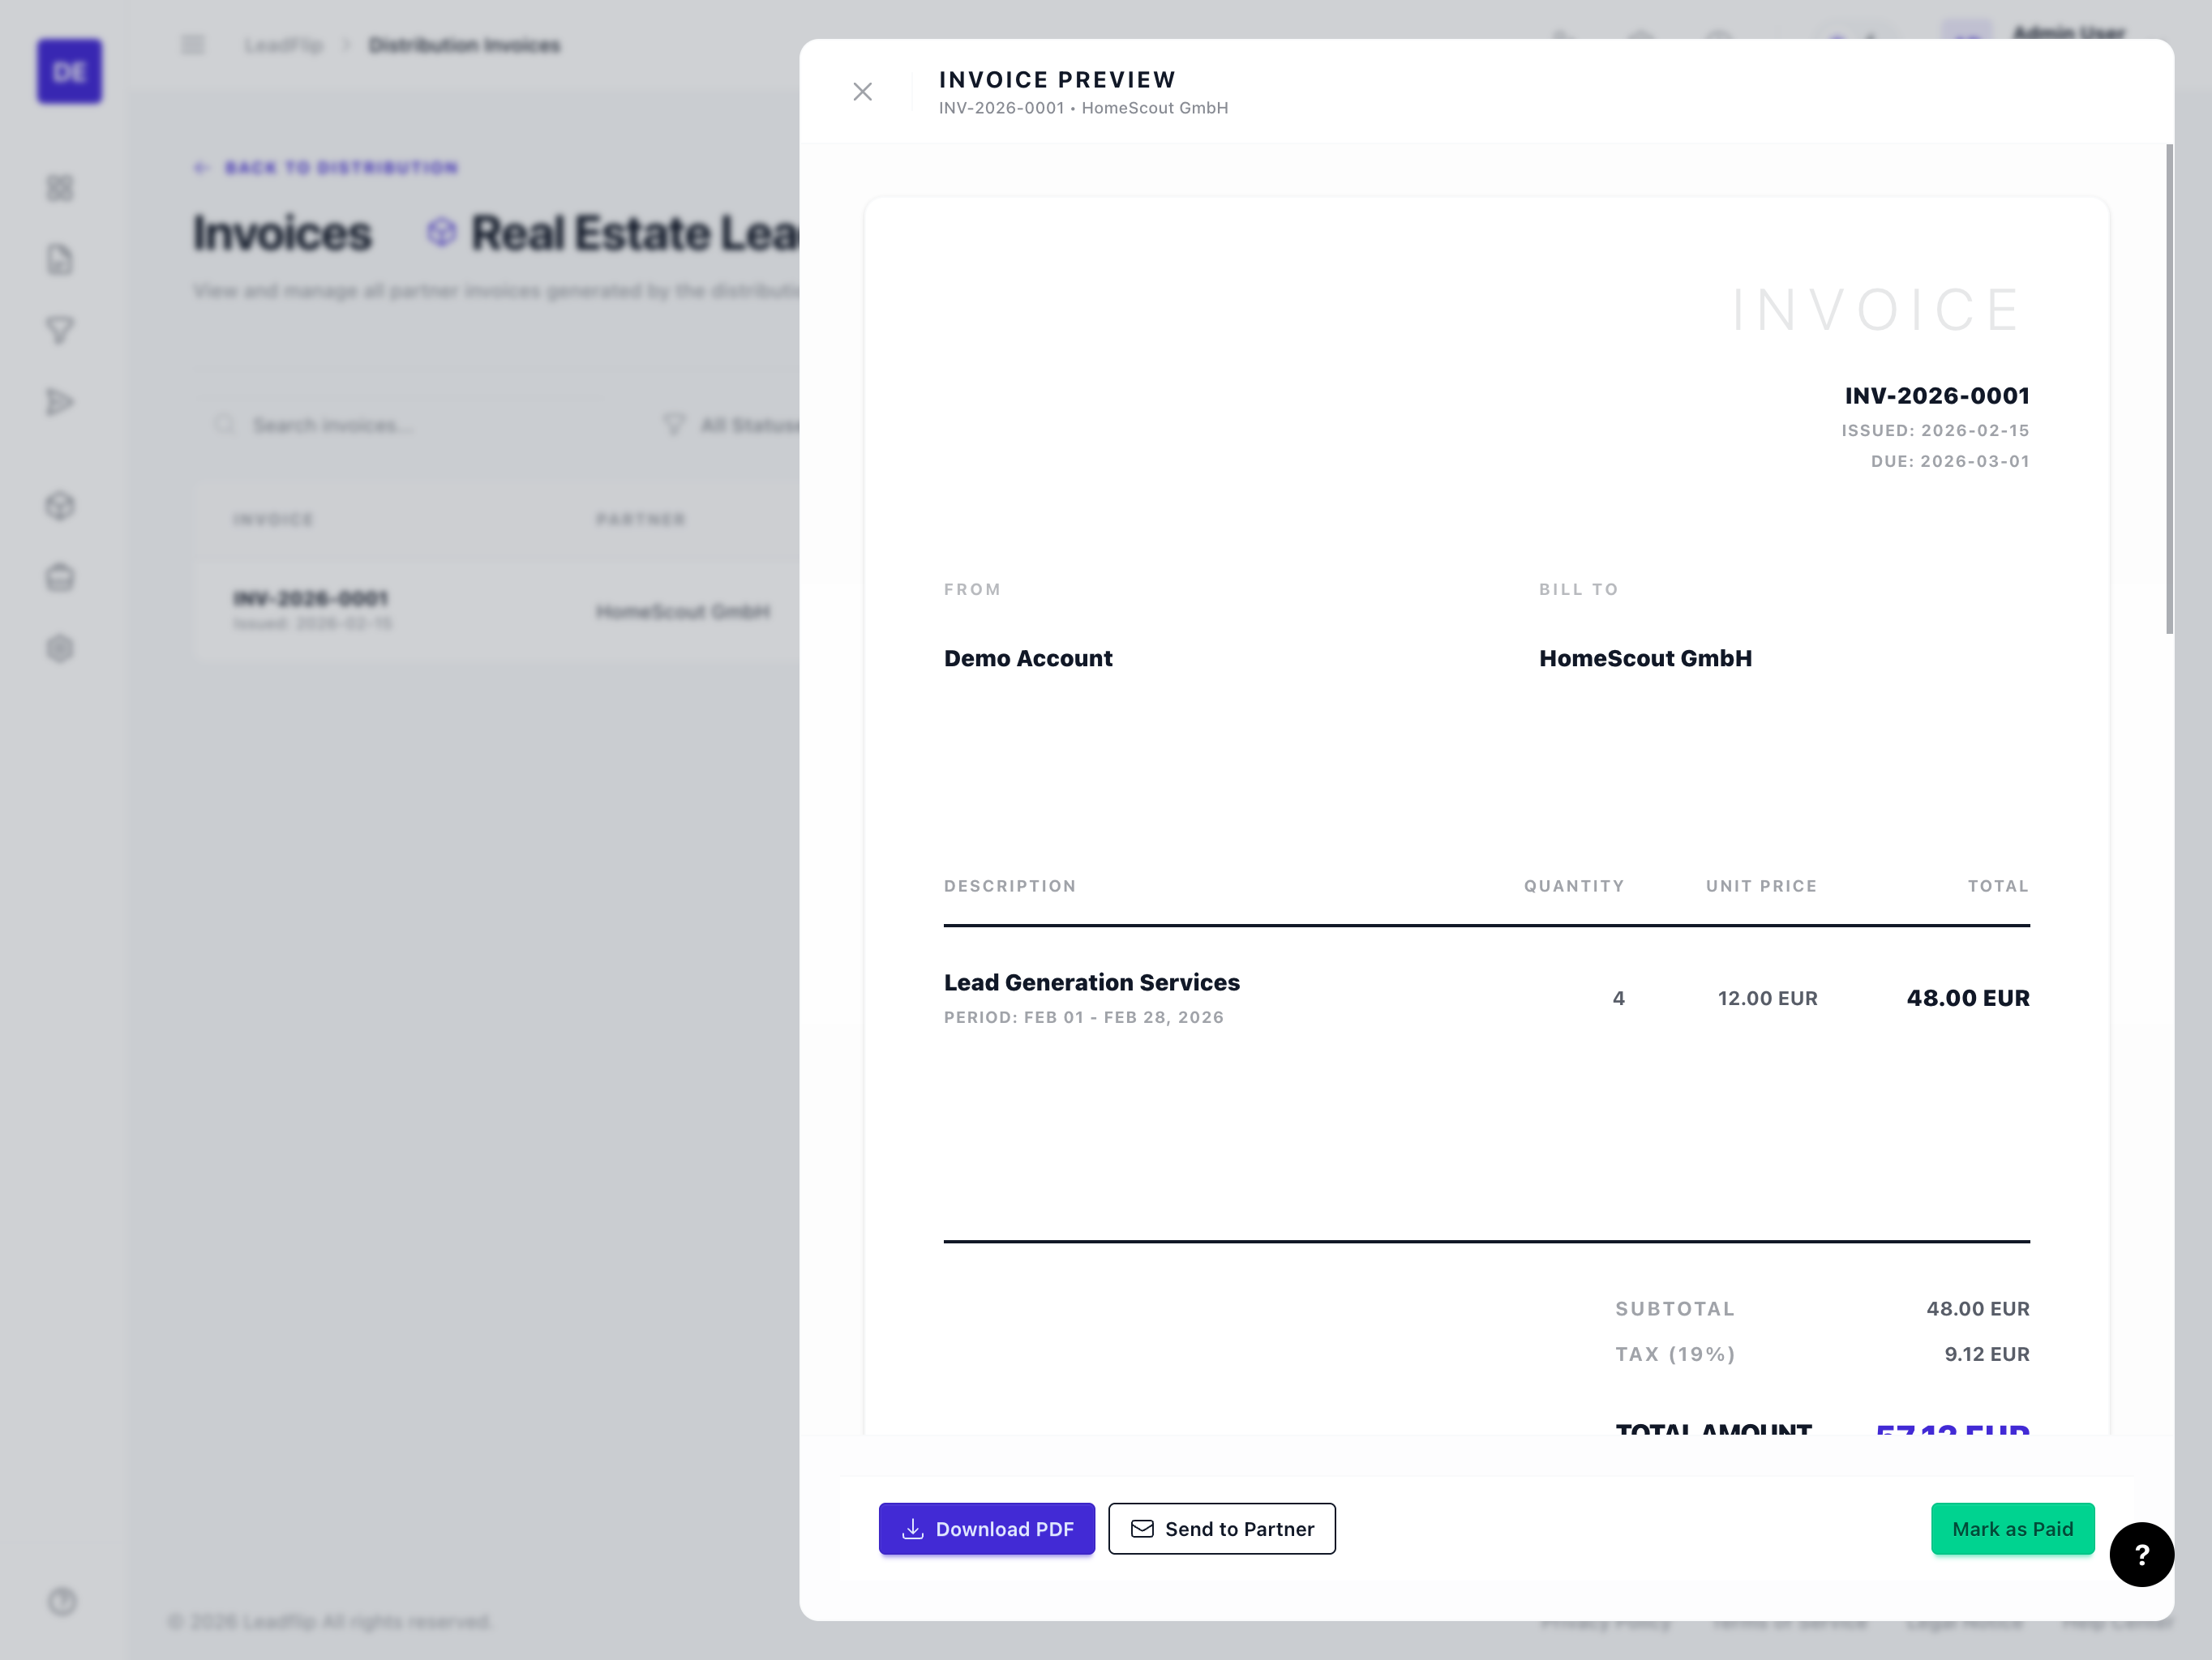Open the inbox icon in the sidebar
Screen dimensions: 2212x1660
[60, 578]
